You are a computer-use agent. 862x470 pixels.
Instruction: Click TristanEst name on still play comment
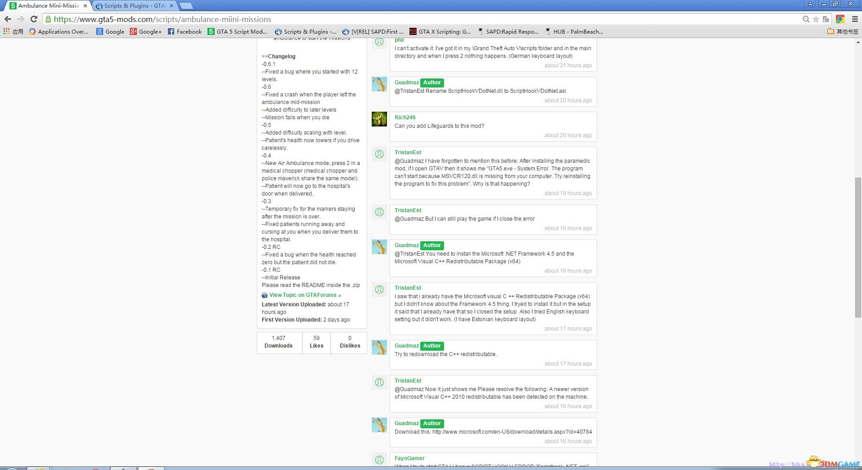pos(408,210)
